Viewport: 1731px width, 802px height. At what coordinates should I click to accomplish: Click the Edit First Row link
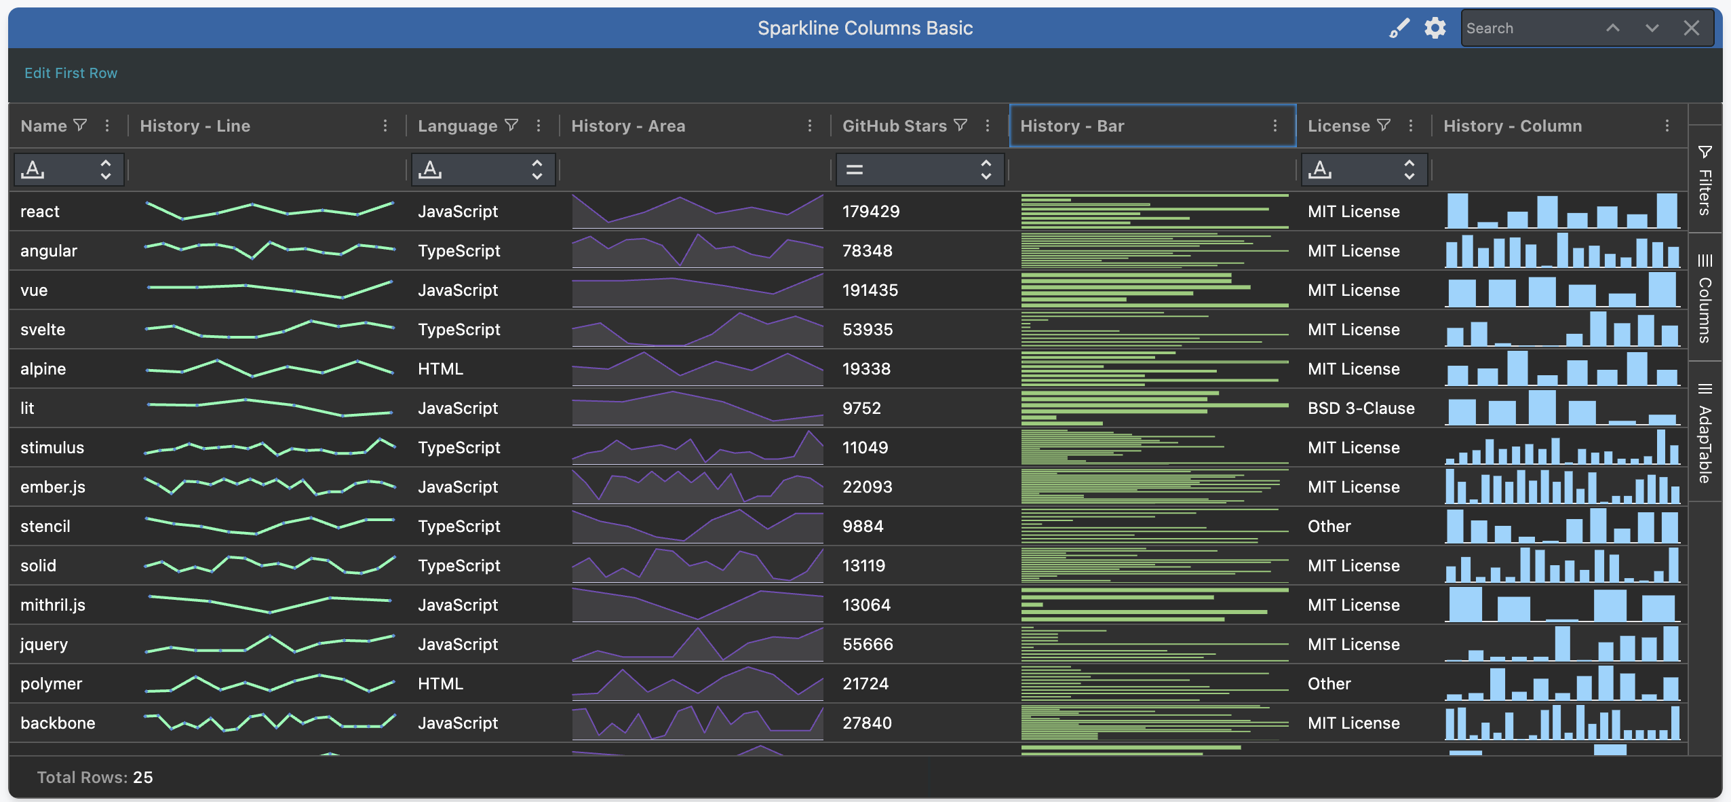point(71,73)
